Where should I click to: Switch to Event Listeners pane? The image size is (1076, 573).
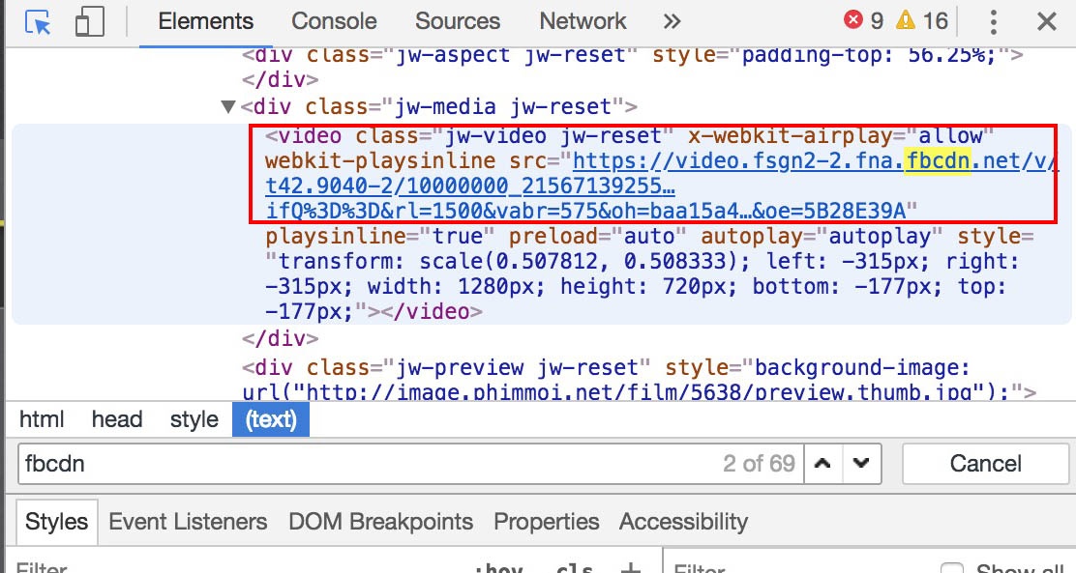click(188, 522)
